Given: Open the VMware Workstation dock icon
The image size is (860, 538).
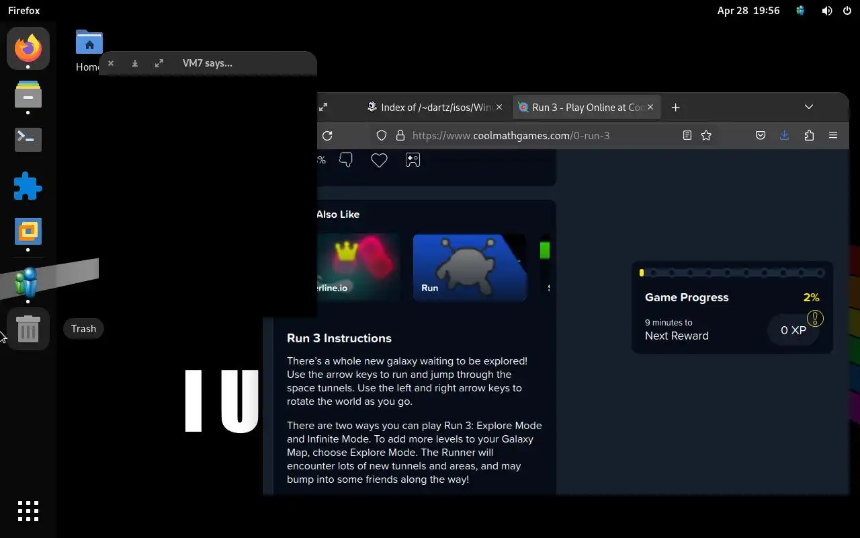Looking at the screenshot, I should 28,232.
